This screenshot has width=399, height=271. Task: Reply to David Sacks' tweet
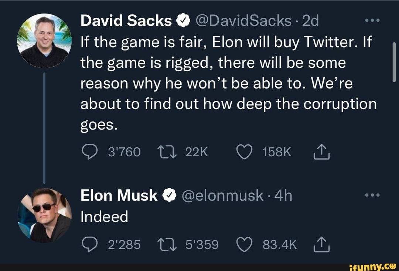click(x=88, y=152)
